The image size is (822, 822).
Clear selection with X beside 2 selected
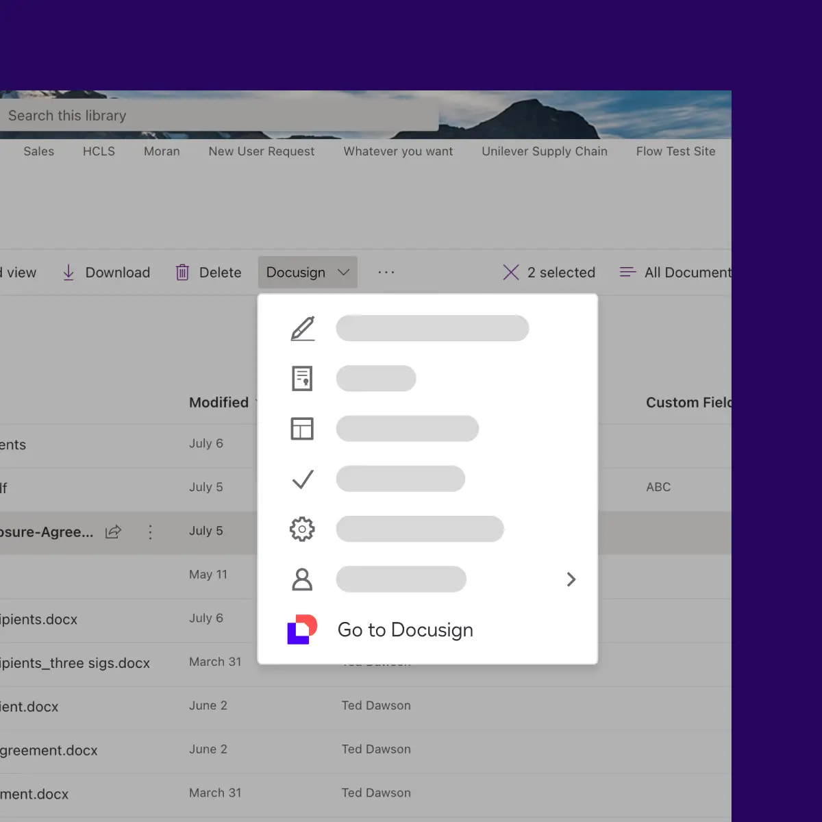[511, 273]
